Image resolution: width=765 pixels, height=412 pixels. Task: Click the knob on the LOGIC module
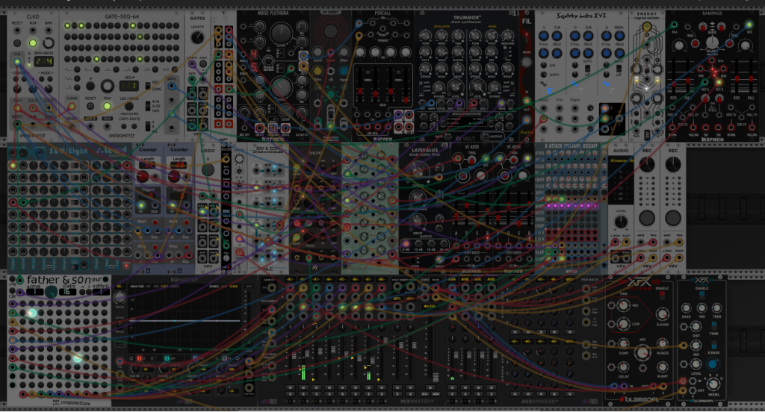tap(208, 169)
